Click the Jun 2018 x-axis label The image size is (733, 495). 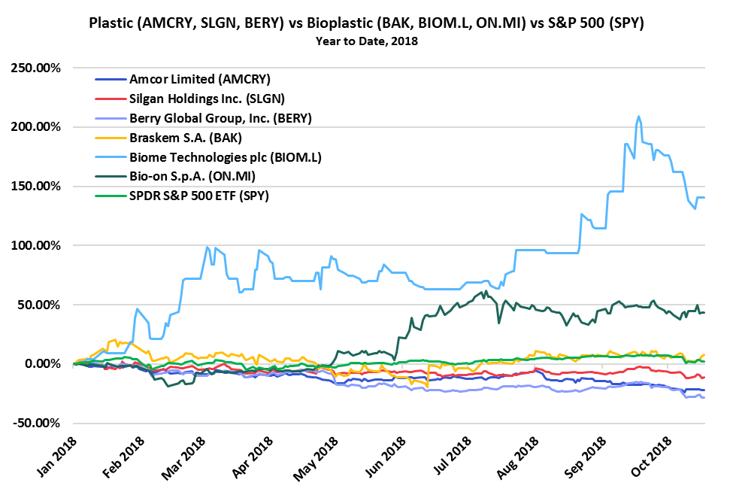385,457
